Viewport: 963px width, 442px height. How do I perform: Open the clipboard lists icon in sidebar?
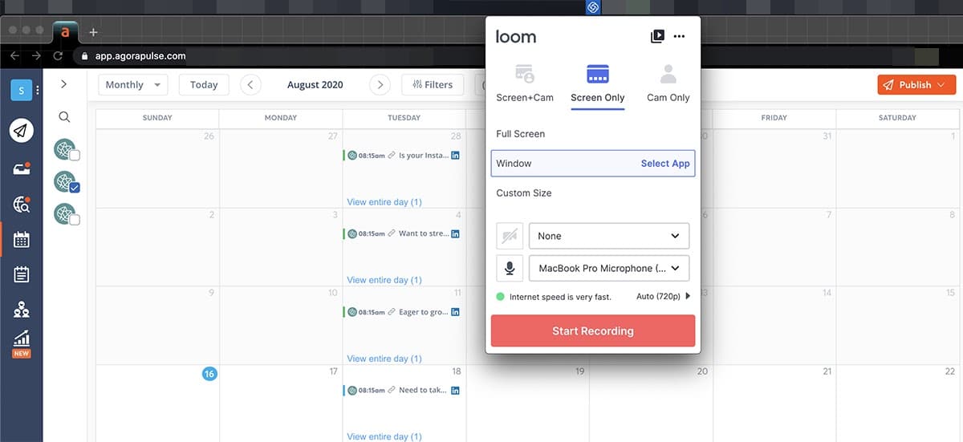[x=22, y=274]
